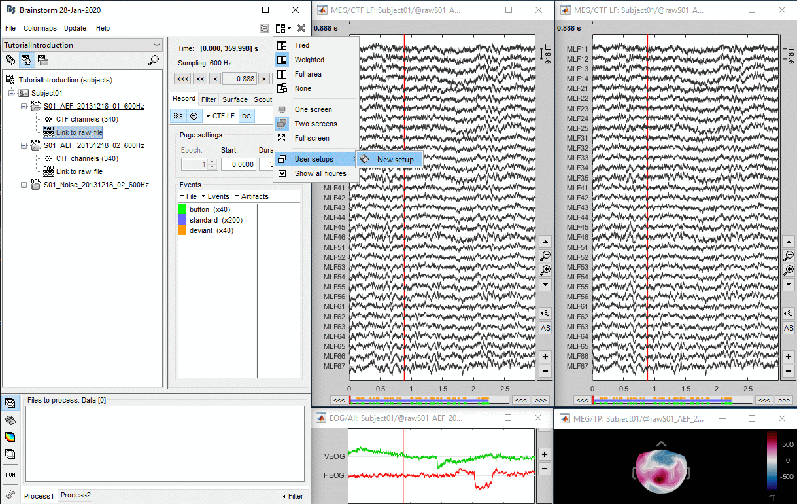Screen dimensions: 797x504
Task: Click the Show all figures entry
Action: 320,173
